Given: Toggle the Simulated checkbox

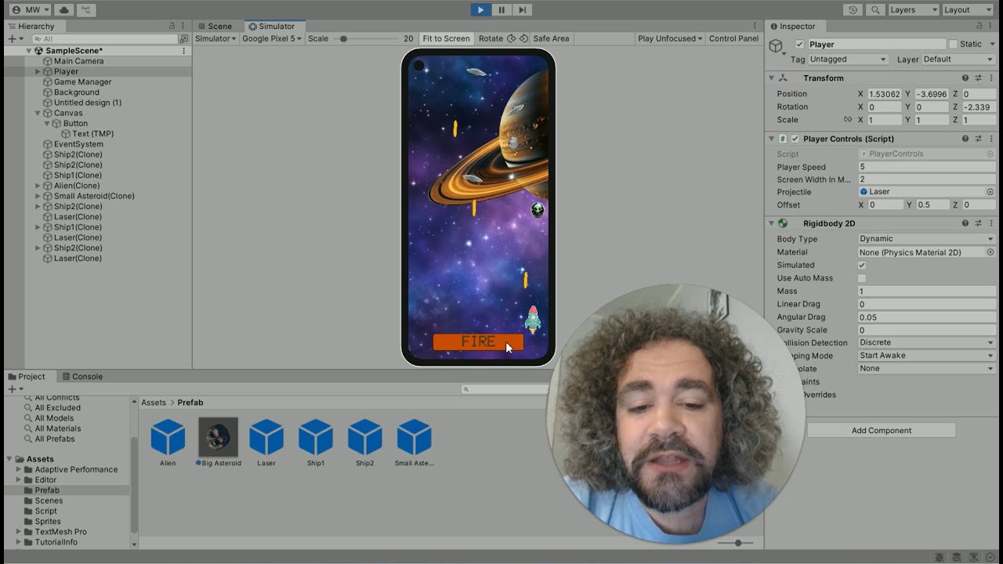Looking at the screenshot, I should pos(862,265).
